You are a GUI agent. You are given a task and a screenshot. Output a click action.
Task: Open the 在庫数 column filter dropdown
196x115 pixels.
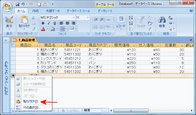pos(182,46)
